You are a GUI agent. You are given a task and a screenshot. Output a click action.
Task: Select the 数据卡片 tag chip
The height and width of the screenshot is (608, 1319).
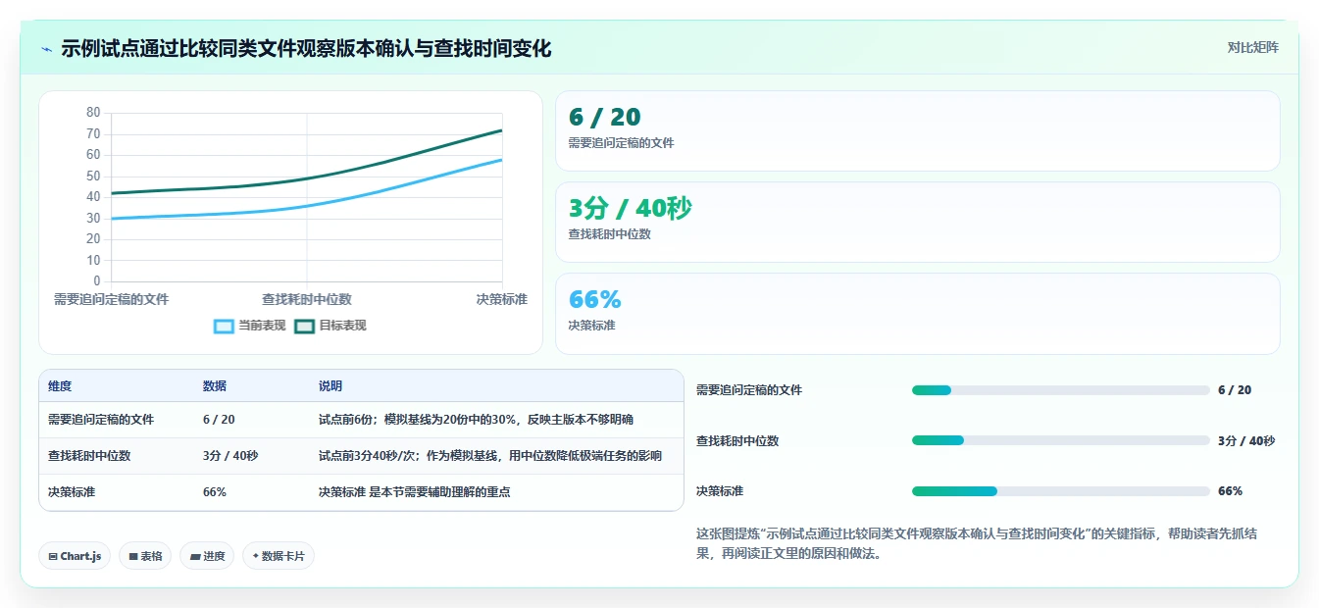pyautogui.click(x=279, y=556)
